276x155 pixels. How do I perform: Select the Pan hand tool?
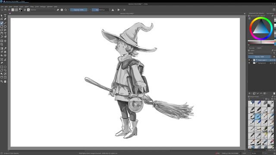pos(5,81)
